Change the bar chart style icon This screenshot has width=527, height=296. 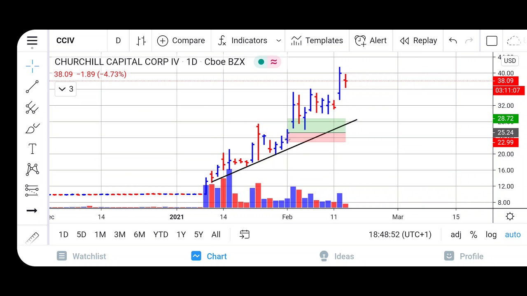click(141, 40)
